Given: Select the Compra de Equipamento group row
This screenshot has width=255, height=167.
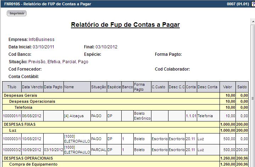Looking at the screenshot, I should 33,164.
